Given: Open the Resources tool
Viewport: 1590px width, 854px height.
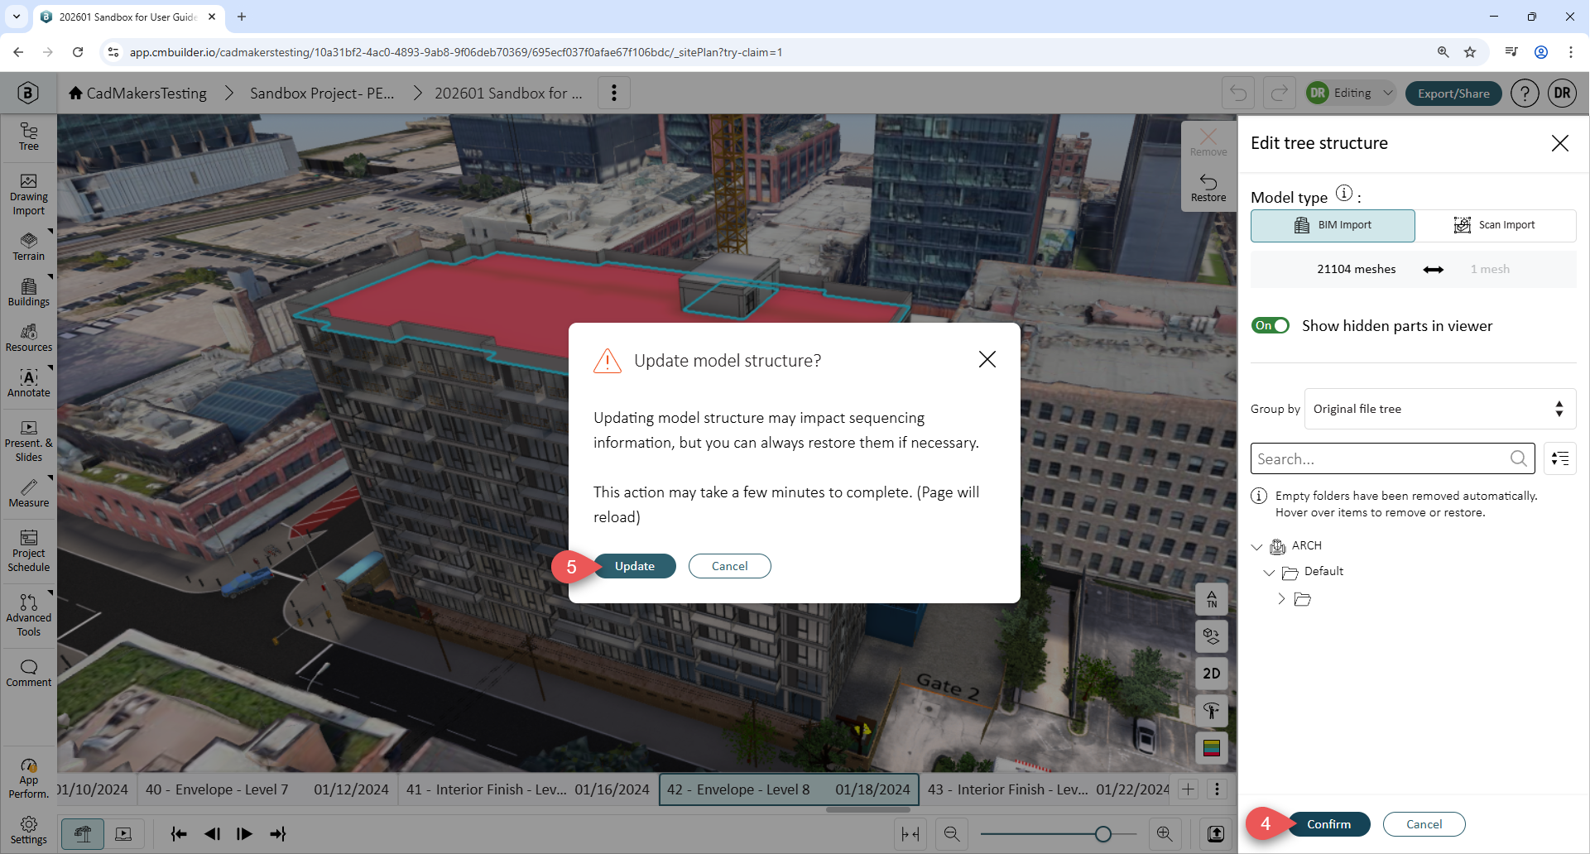Looking at the screenshot, I should pos(29,337).
